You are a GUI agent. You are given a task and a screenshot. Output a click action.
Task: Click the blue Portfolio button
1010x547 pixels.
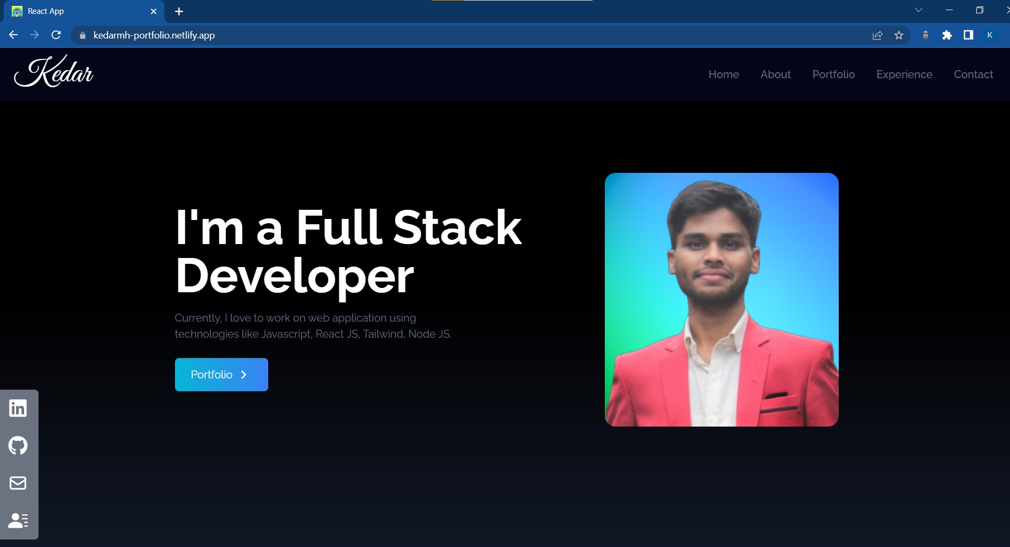tap(221, 375)
